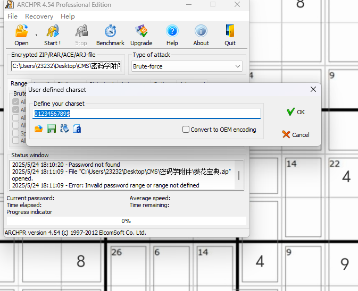Image resolution: width=358 pixels, height=291 pixels.
Task: Click the Encrypted file path field
Action: [x=66, y=66]
